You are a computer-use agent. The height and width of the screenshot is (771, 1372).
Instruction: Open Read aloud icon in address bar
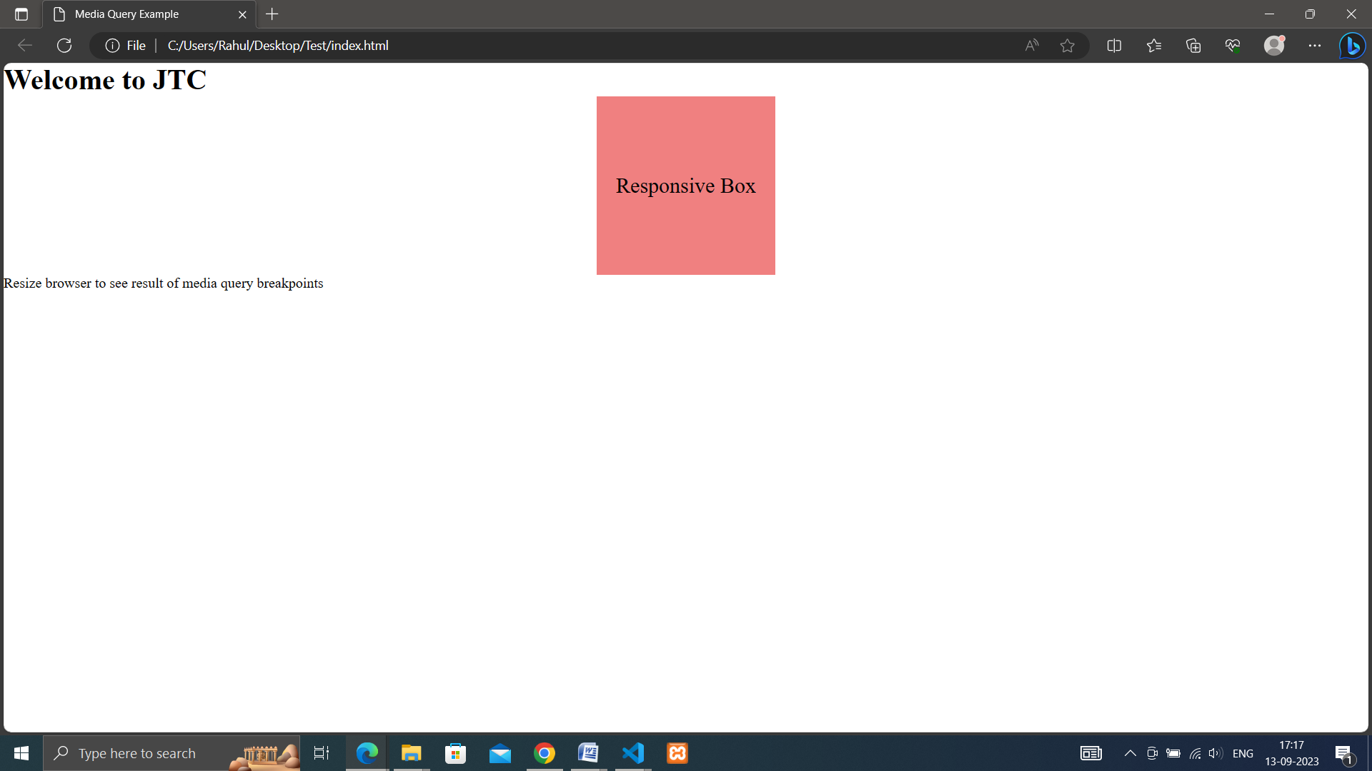coord(1031,46)
